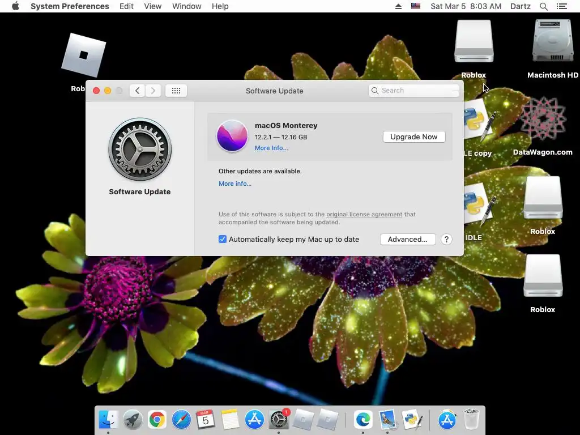This screenshot has width=580, height=435.
Task: Click the large Software Update gear icon
Action: 140,150
